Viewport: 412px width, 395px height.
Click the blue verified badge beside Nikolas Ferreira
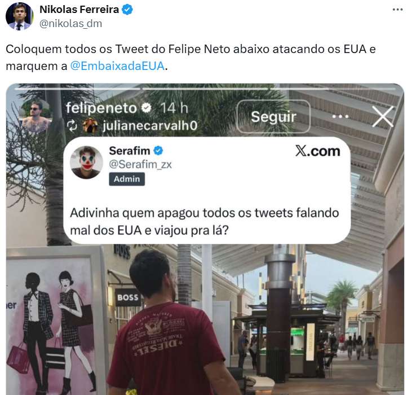point(128,10)
